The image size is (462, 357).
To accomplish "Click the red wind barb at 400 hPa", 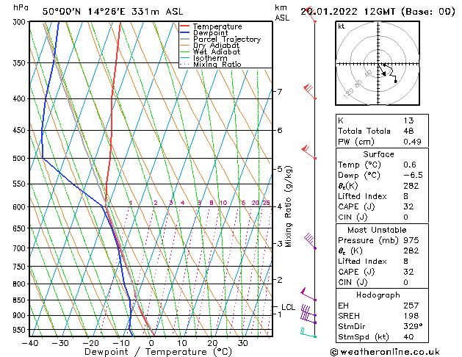I will [310, 92].
